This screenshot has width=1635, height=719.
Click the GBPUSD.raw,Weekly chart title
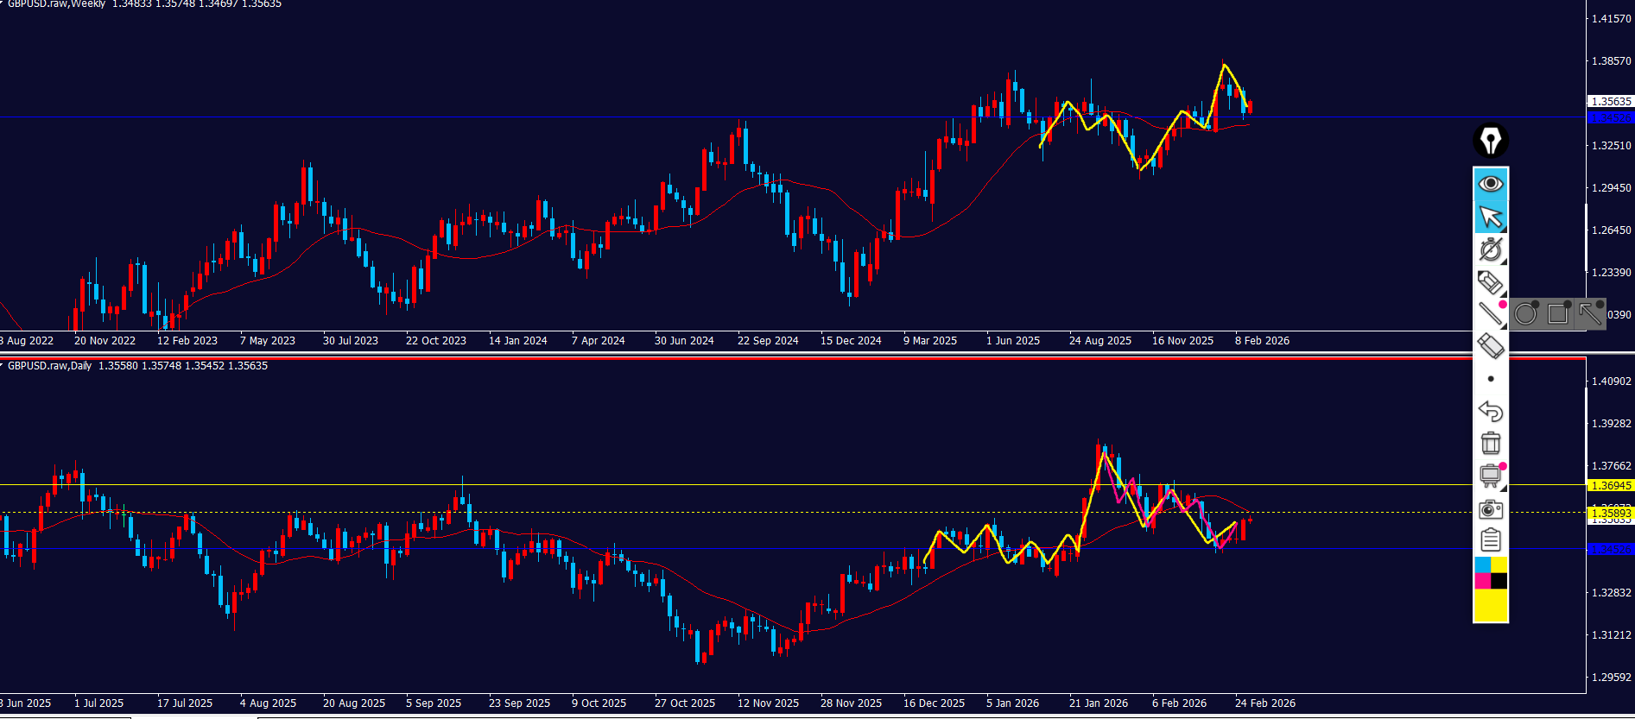tap(56, 4)
